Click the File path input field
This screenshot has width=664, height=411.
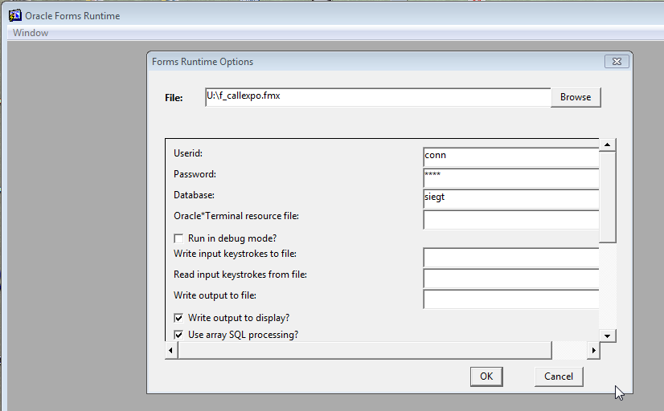pyautogui.click(x=378, y=97)
